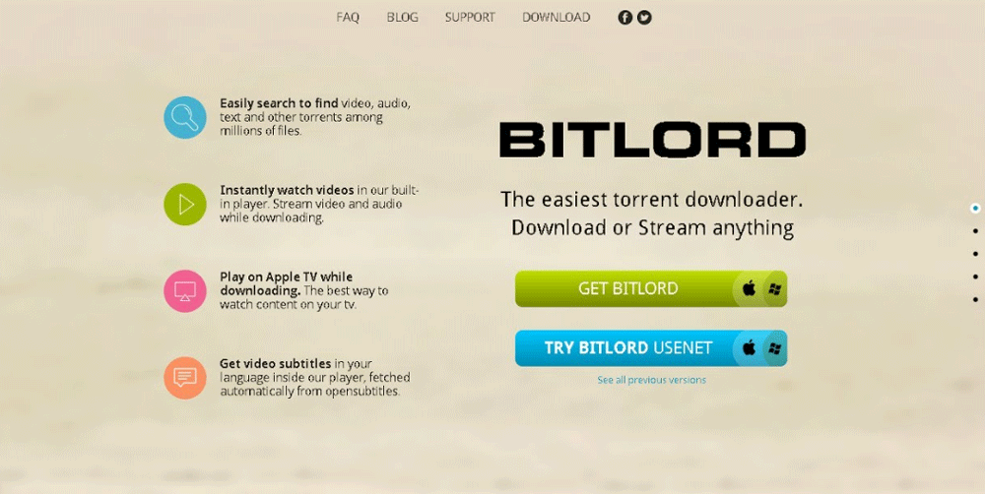Click Apple icon on BITLORD USENET button
The image size is (985, 494).
point(749,347)
